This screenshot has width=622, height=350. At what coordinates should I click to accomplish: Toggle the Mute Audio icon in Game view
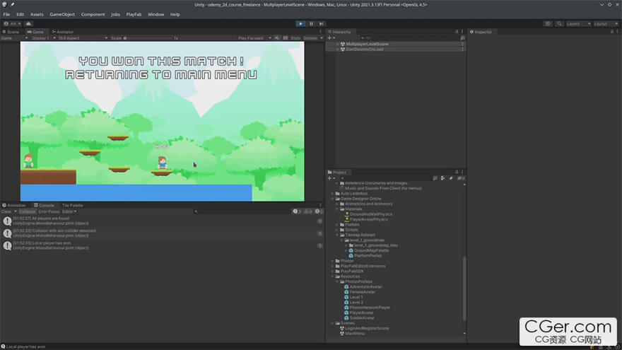(x=277, y=38)
